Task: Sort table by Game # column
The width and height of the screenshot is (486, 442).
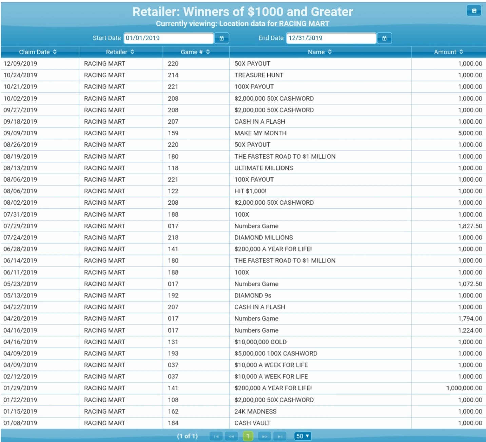Action: pos(195,52)
